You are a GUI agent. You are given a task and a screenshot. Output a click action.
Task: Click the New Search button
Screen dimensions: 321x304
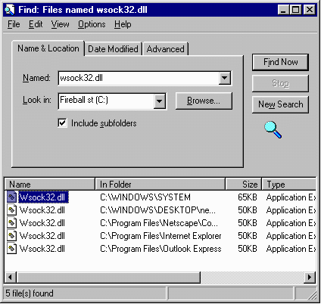280,104
